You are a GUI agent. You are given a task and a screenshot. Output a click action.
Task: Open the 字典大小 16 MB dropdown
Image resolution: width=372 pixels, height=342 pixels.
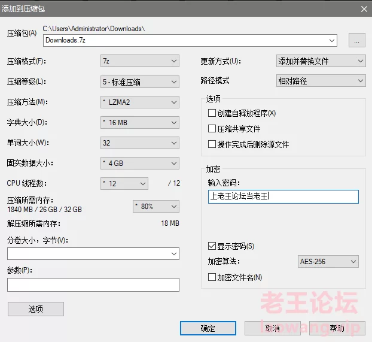click(140, 123)
